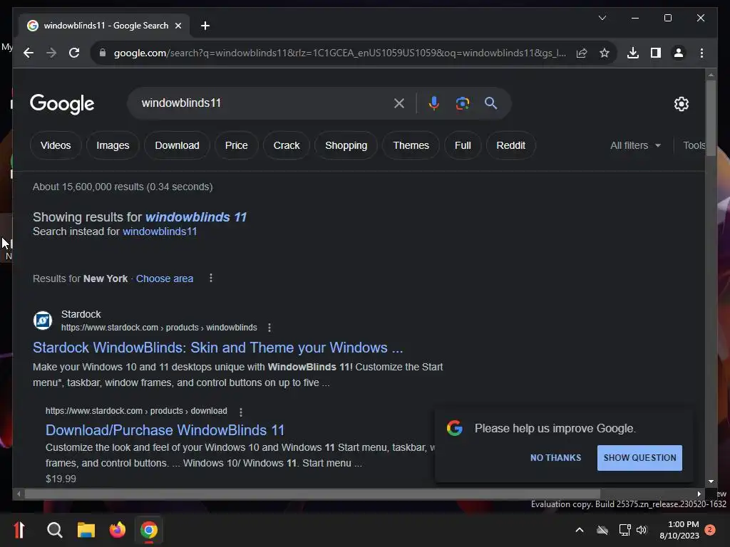Open Download/Purchase WindowBlinds 11 link
Image resolution: width=730 pixels, height=547 pixels.
[165, 430]
